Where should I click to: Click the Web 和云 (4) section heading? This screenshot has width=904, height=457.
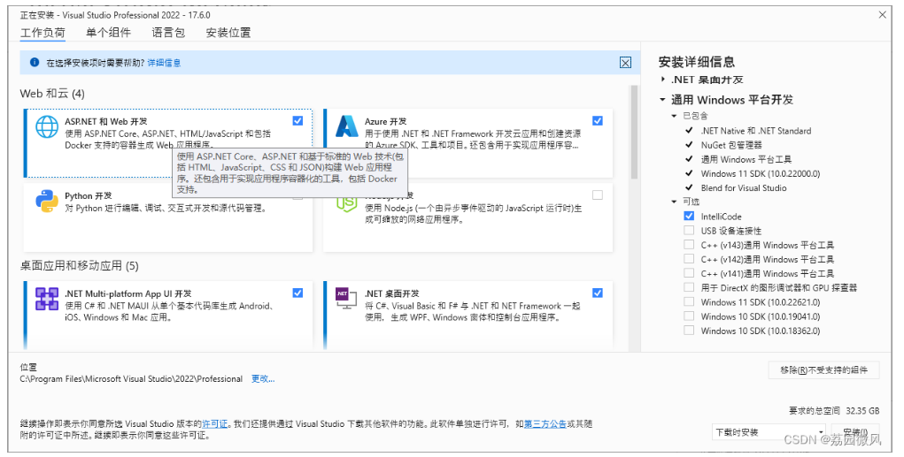pyautogui.click(x=52, y=93)
